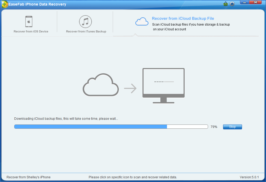Click the Version:5.0.1 label
Viewport: 266px width, 182px height.
[249, 177]
